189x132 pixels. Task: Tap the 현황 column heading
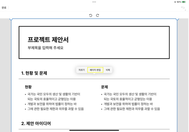click(28, 87)
